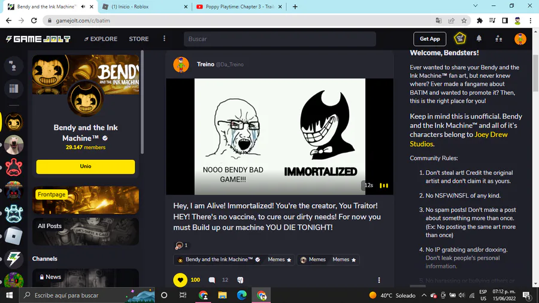Join the community with the Unio button
Image resolution: width=539 pixels, height=303 pixels.
tap(86, 166)
